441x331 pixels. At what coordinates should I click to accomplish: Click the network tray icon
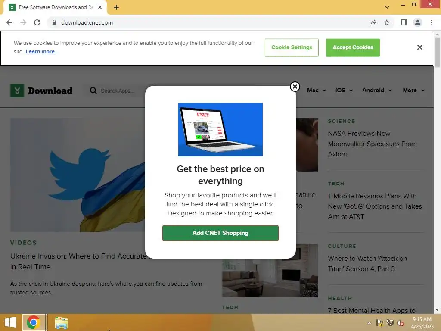coord(390,323)
